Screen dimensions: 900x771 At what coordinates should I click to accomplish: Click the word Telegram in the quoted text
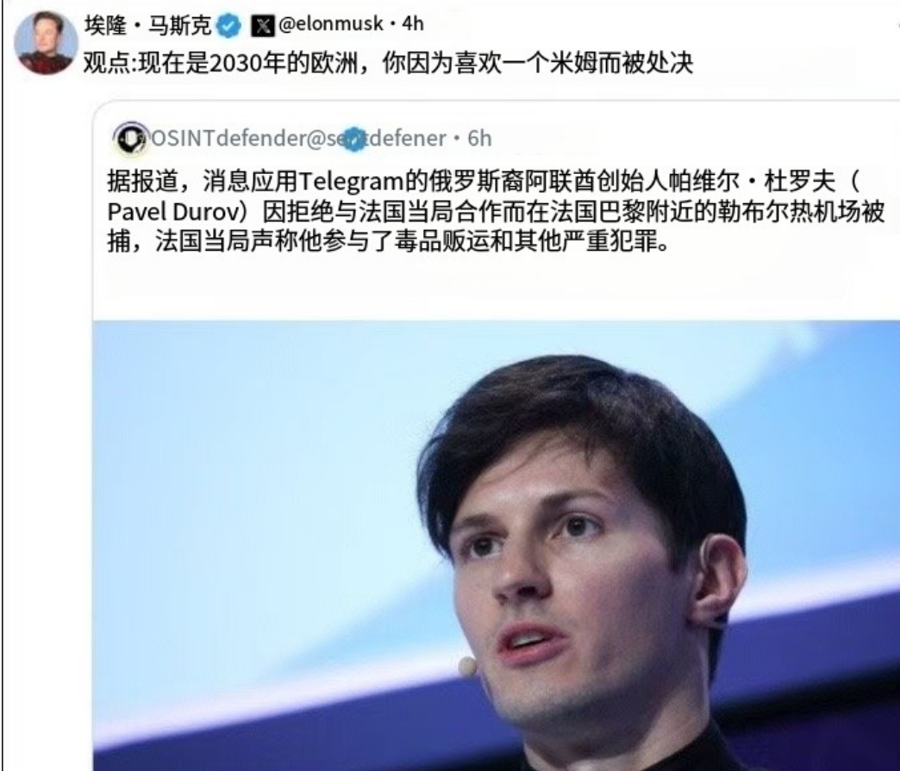(351, 182)
